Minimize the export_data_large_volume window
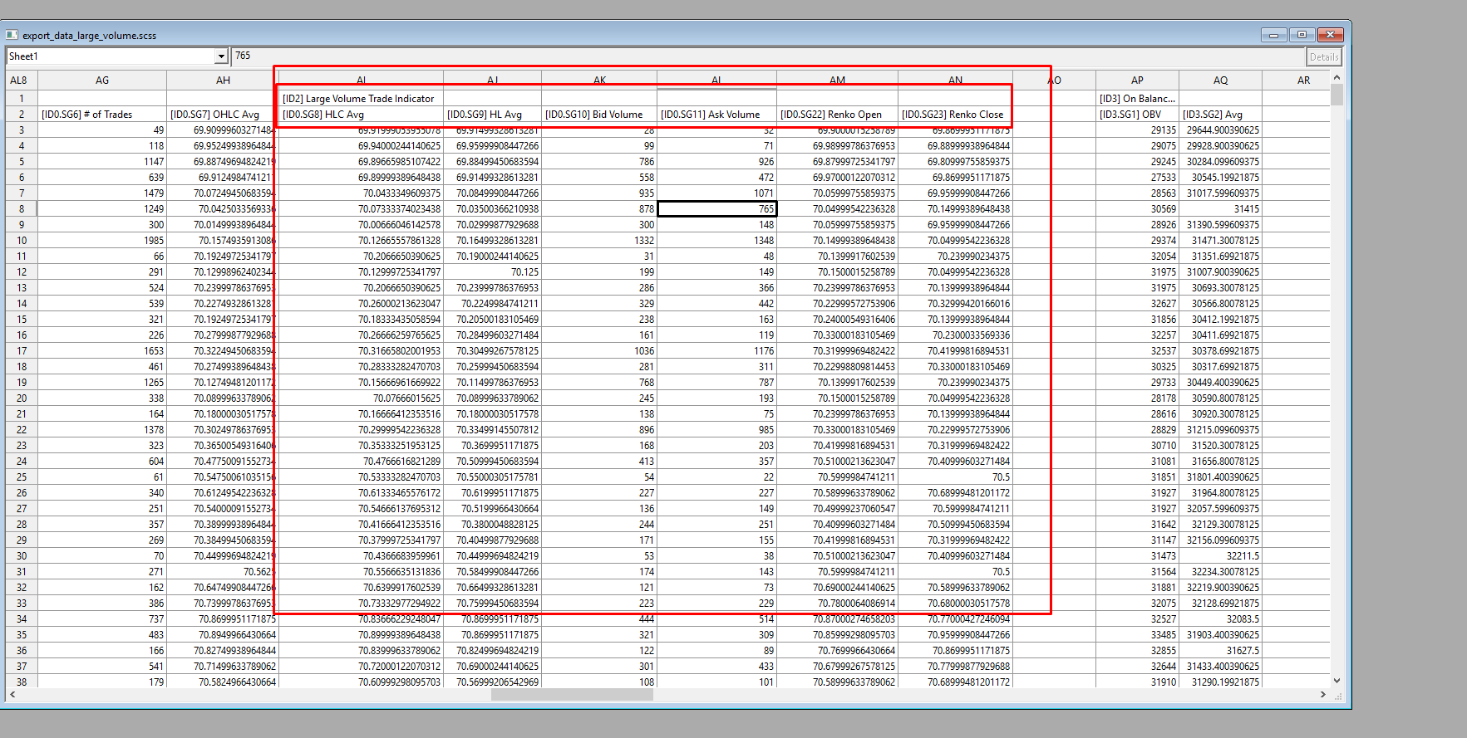Image resolution: width=1467 pixels, height=738 pixels. (1273, 35)
